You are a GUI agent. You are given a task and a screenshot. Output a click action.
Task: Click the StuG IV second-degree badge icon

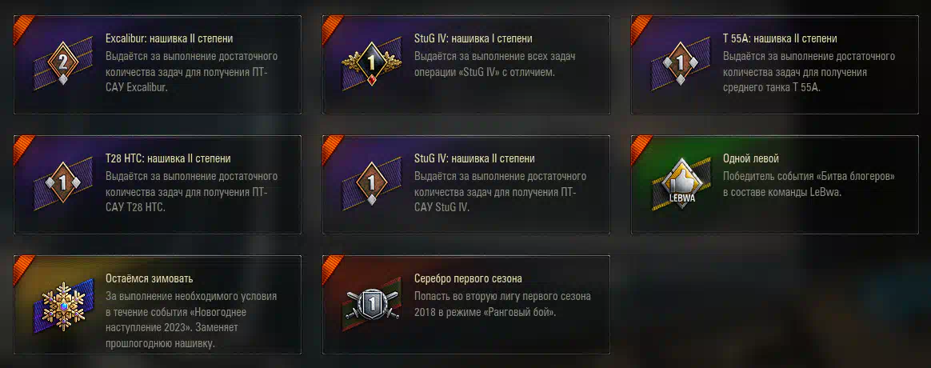pyautogui.click(x=372, y=183)
